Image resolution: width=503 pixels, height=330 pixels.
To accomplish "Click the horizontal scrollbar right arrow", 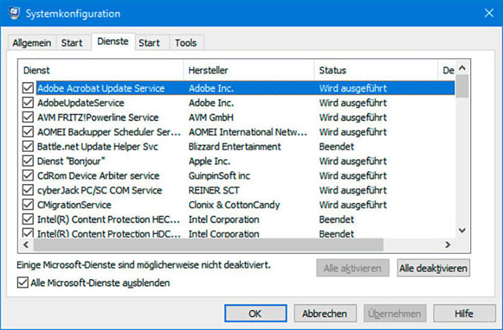I will point(448,244).
